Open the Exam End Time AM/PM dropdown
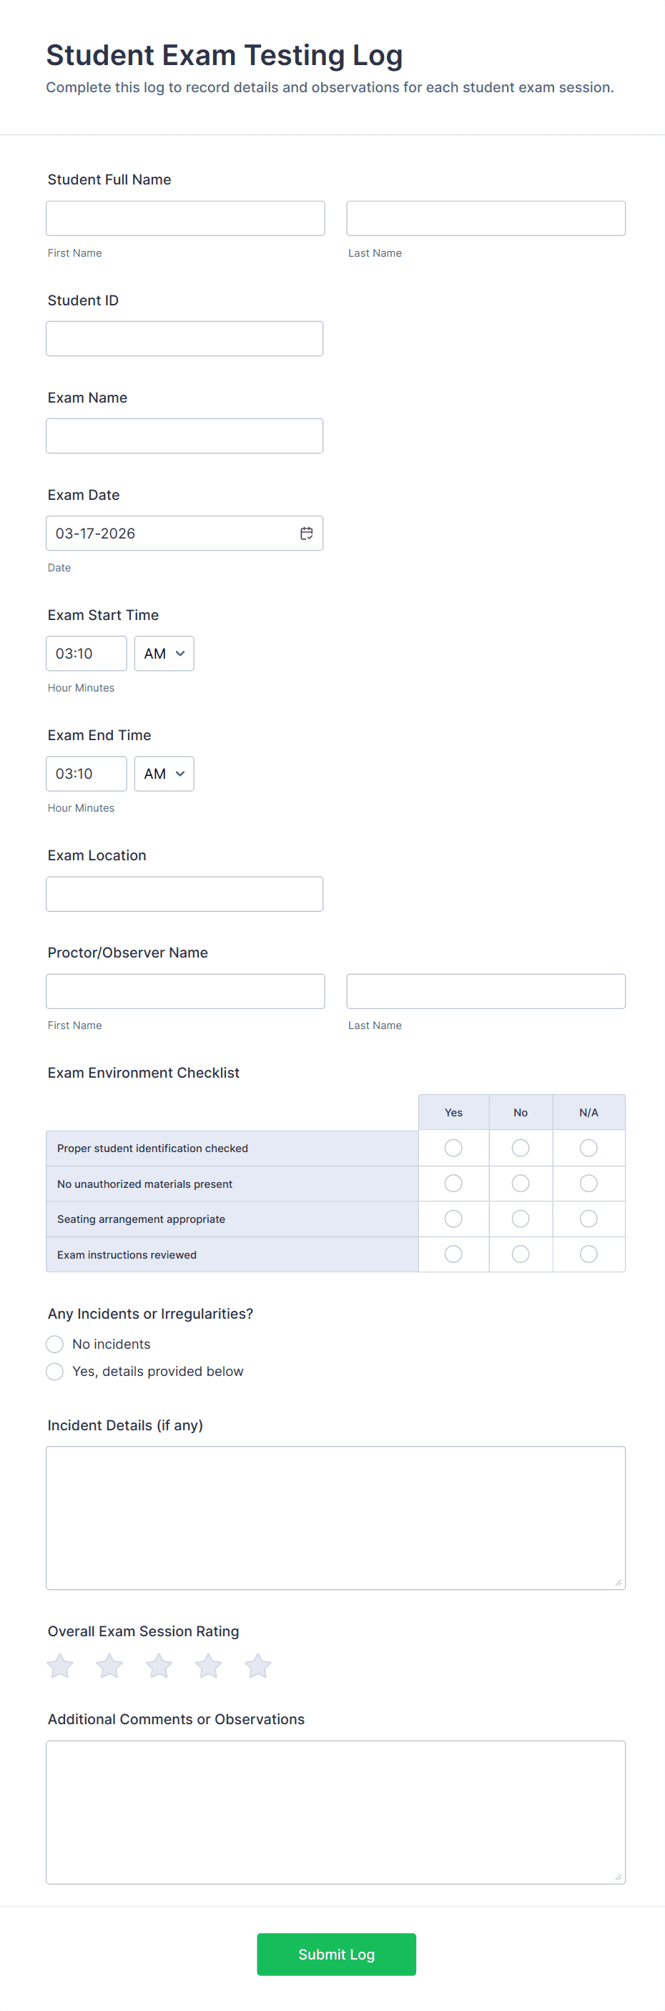The image size is (665, 2011). tap(164, 774)
